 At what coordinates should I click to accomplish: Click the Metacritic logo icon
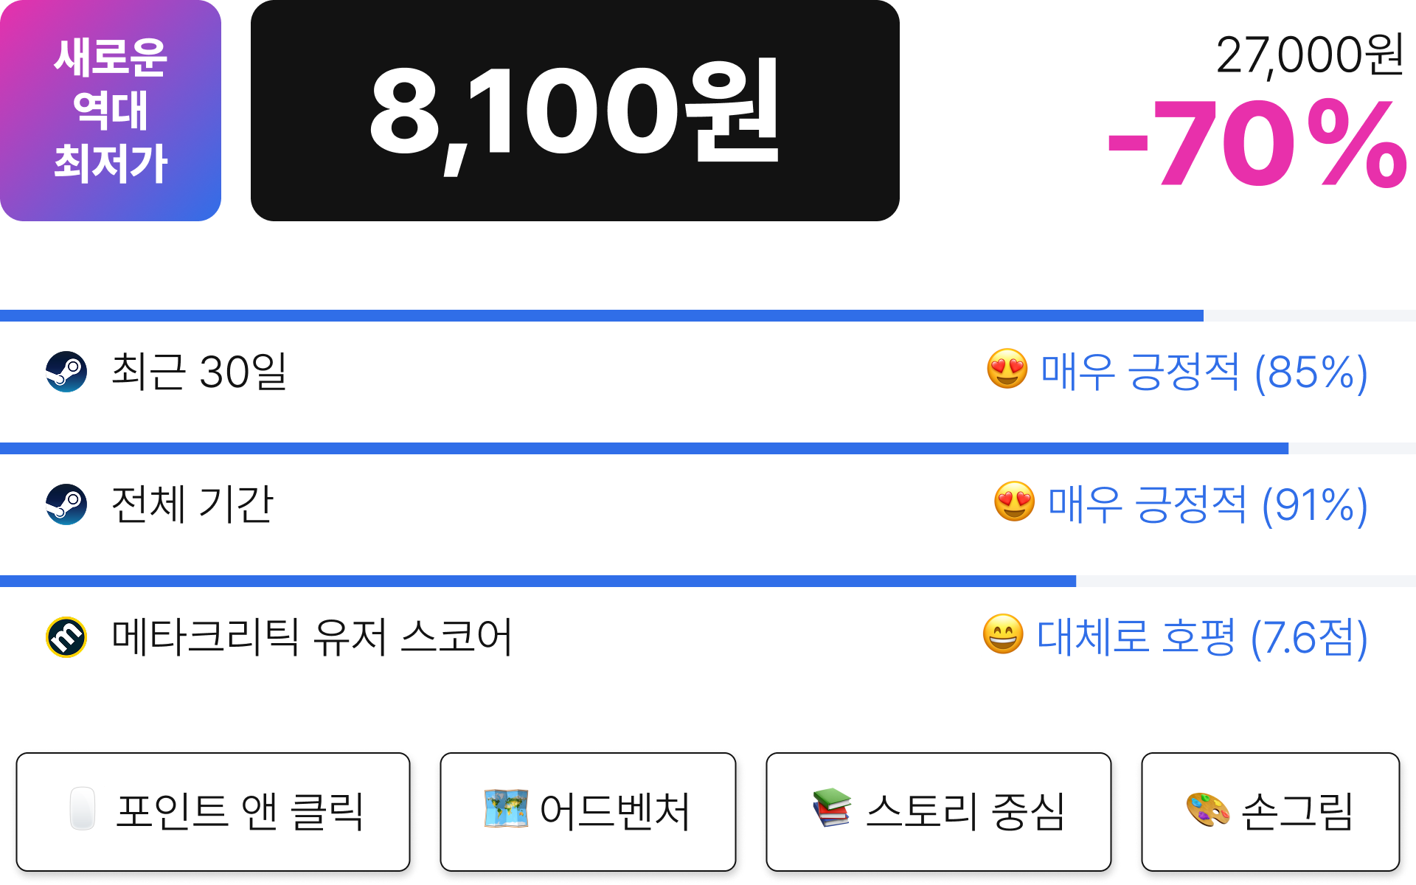click(66, 637)
